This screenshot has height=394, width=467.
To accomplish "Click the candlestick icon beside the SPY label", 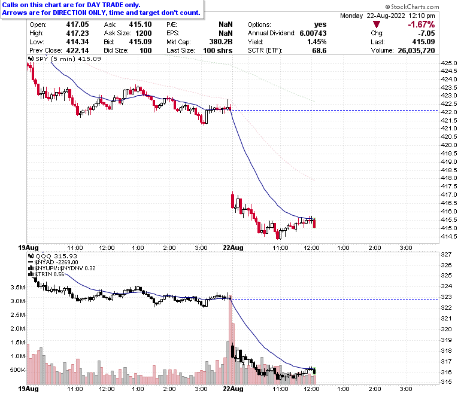I will (31, 59).
